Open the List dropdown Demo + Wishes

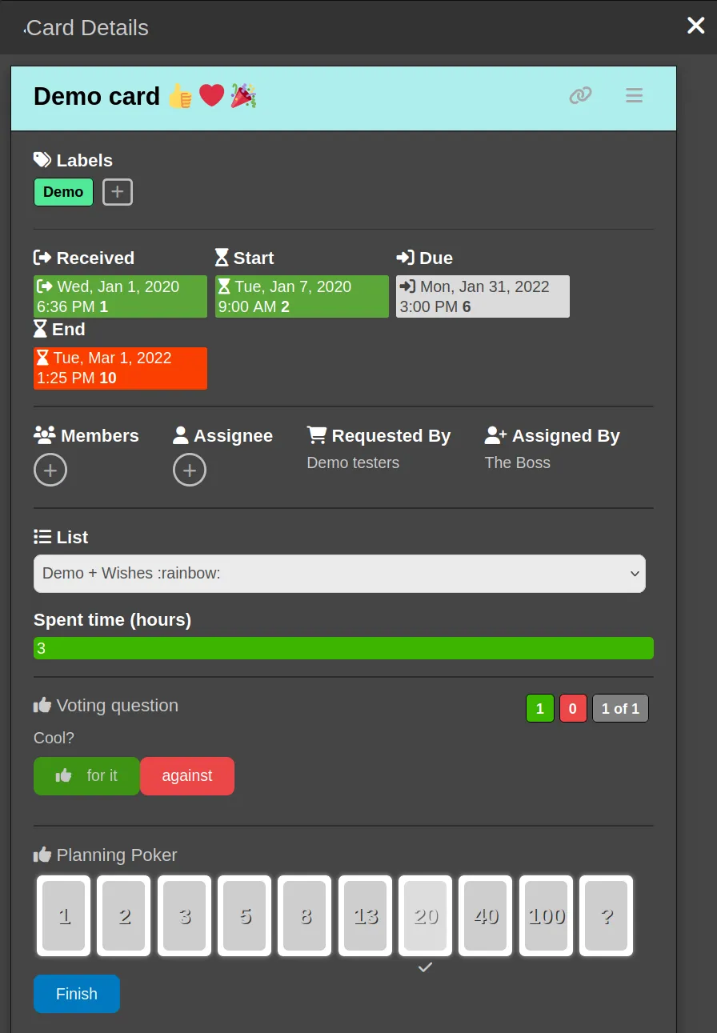339,574
